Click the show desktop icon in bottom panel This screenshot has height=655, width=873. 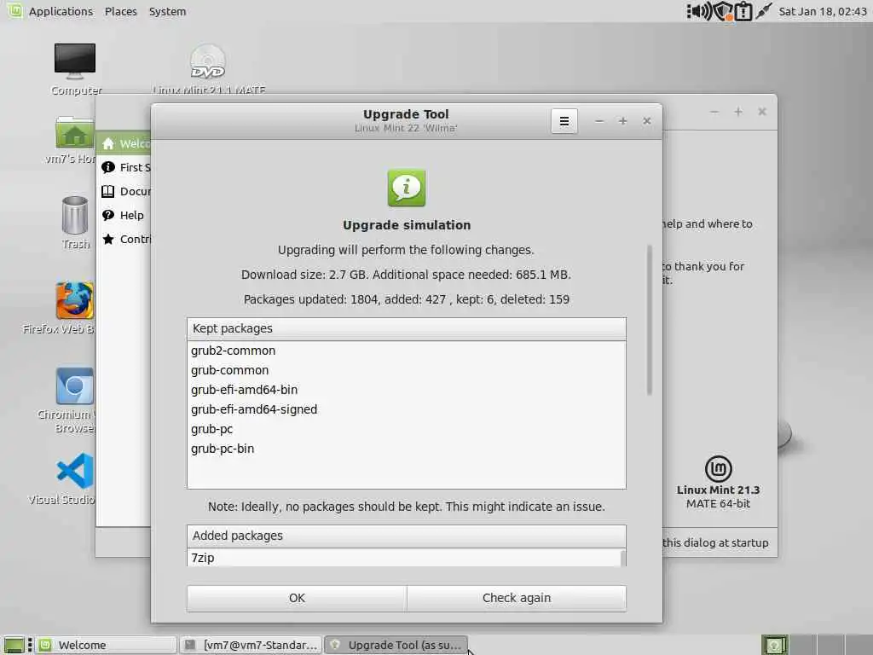coord(14,645)
